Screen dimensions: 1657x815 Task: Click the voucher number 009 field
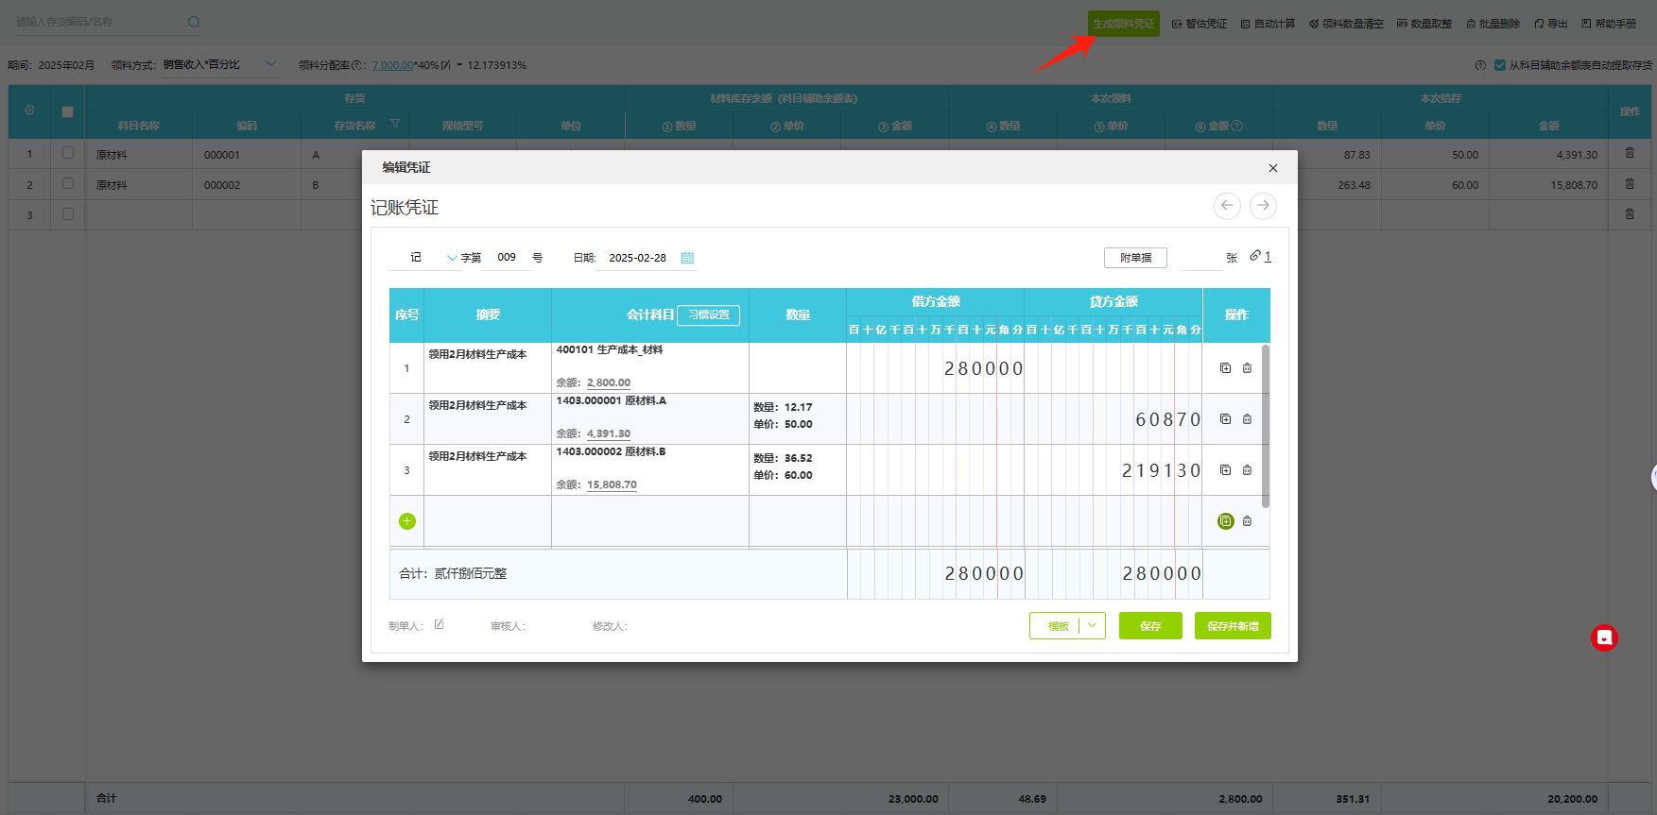point(507,258)
